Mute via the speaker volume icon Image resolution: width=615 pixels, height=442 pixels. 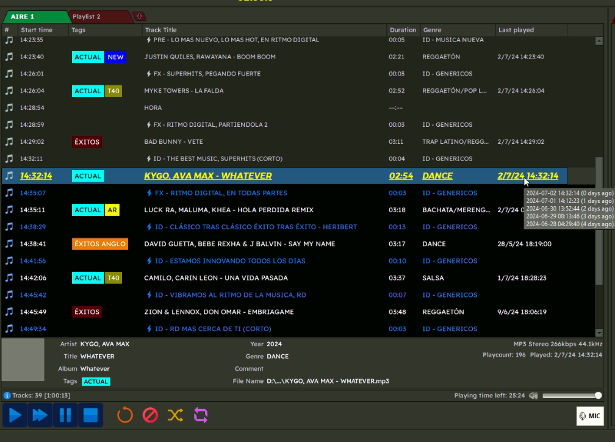[533, 396]
